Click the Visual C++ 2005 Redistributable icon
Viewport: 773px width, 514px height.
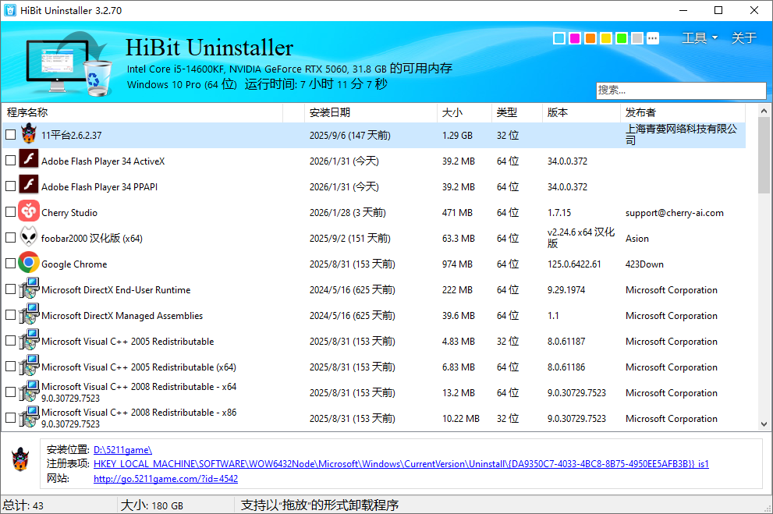pyautogui.click(x=30, y=341)
